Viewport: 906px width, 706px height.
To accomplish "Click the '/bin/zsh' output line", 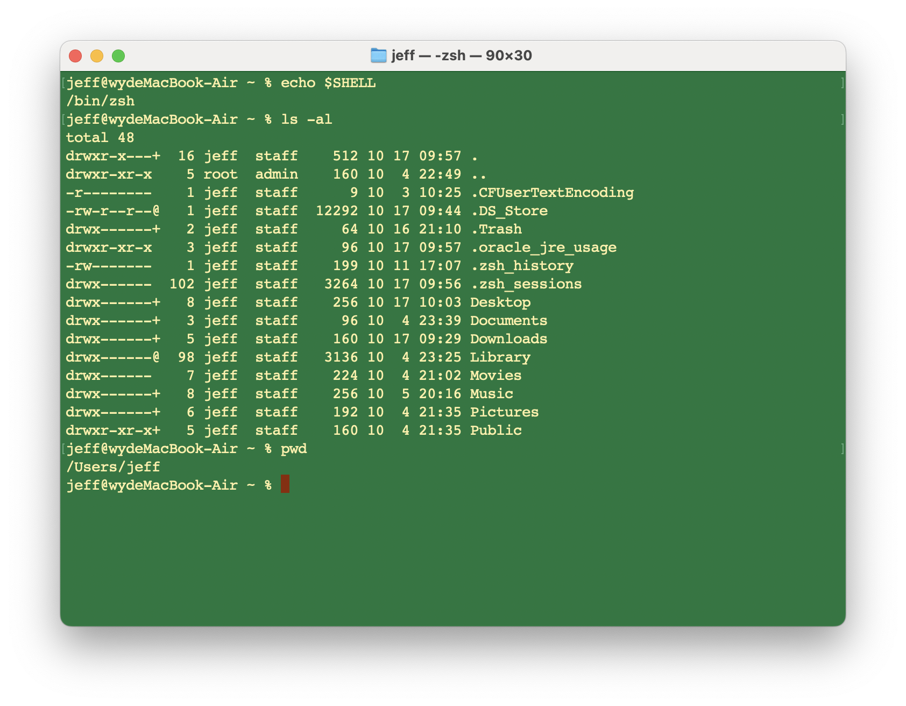I will click(100, 101).
